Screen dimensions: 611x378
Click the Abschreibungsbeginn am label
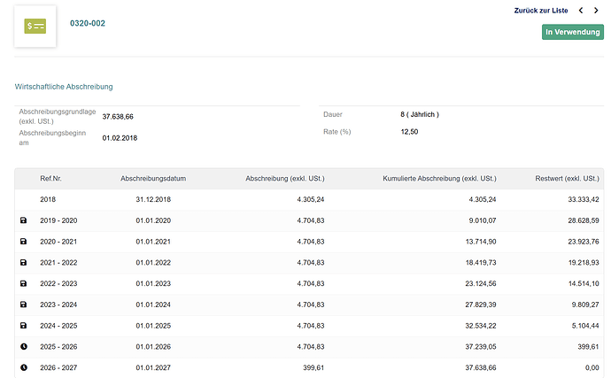point(52,138)
